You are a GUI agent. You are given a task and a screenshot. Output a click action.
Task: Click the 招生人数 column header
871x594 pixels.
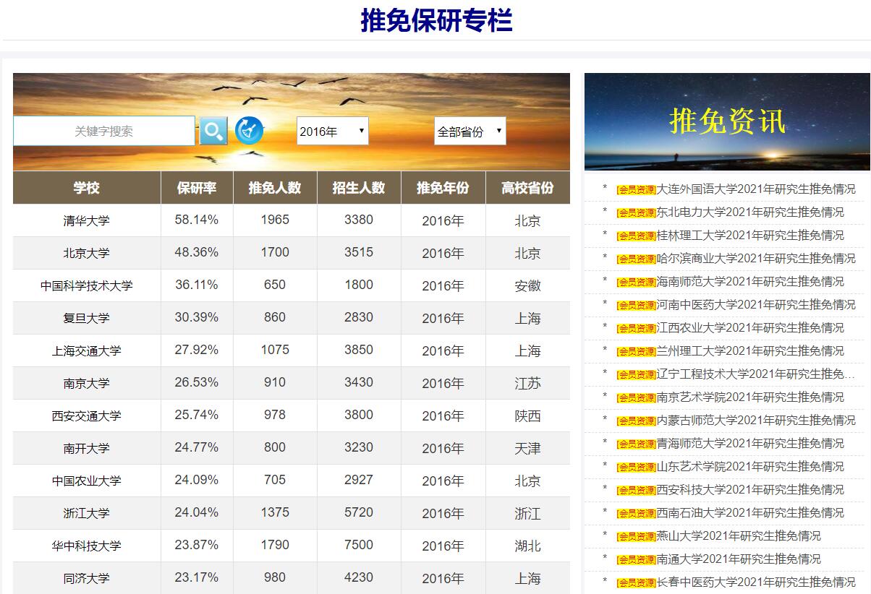pos(359,188)
